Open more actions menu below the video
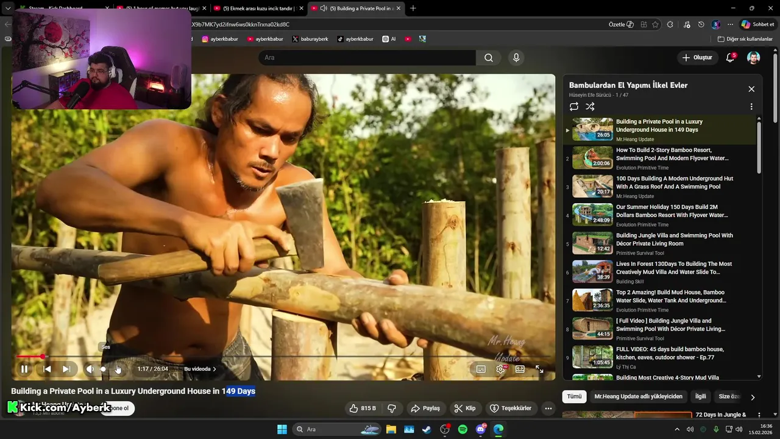The image size is (780, 439). pyautogui.click(x=548, y=409)
